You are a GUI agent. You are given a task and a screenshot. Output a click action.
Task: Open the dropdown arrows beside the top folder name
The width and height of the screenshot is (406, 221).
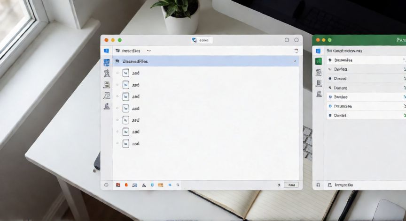[x=149, y=51]
